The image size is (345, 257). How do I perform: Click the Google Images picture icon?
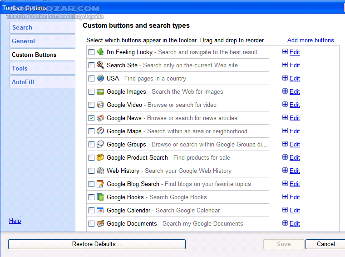pyautogui.click(x=100, y=91)
